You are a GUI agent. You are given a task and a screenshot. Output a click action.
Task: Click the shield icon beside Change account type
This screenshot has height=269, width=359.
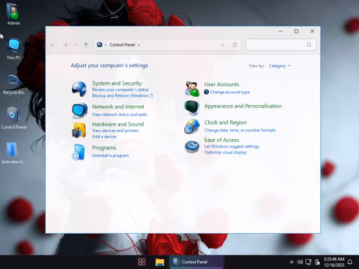coord(206,92)
